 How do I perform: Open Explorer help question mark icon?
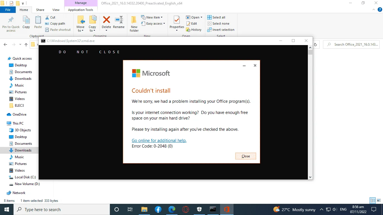click(x=380, y=10)
